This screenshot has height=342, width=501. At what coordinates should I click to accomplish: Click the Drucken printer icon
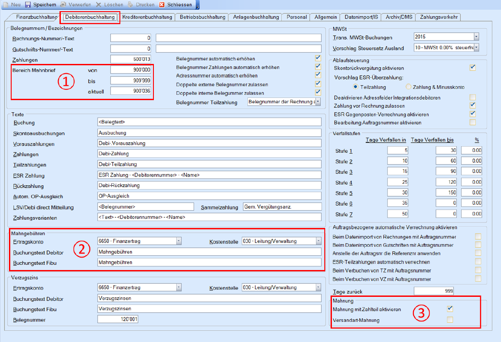[x=131, y=4]
